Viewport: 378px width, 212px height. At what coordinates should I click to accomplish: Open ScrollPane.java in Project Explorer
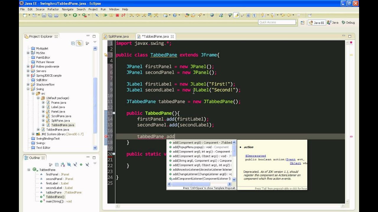pos(61,116)
